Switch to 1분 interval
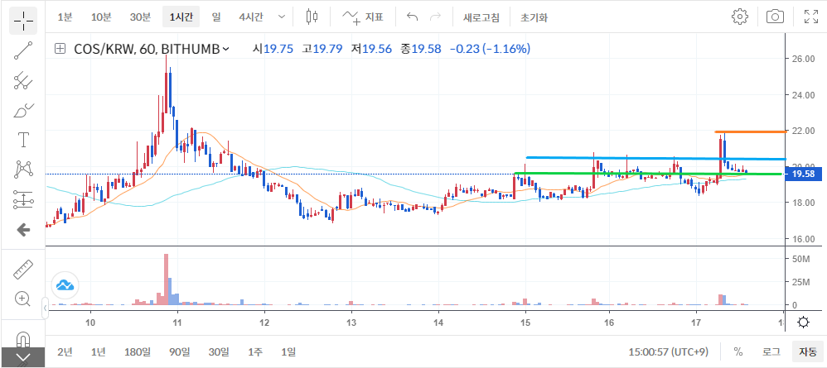This screenshot has height=368, width=827. pos(65,17)
